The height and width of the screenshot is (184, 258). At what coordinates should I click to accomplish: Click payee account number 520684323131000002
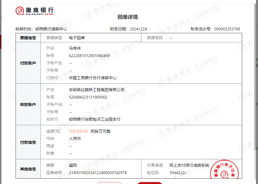coord(88,97)
